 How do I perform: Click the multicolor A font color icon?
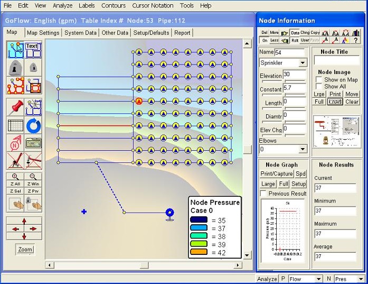pos(345,40)
